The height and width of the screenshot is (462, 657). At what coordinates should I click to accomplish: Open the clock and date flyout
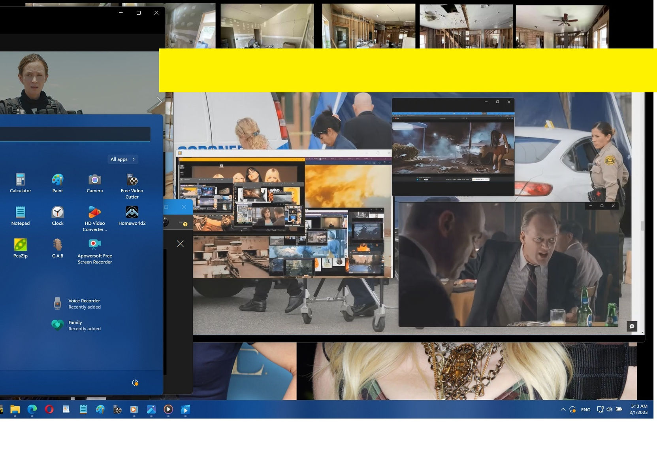(x=638, y=409)
